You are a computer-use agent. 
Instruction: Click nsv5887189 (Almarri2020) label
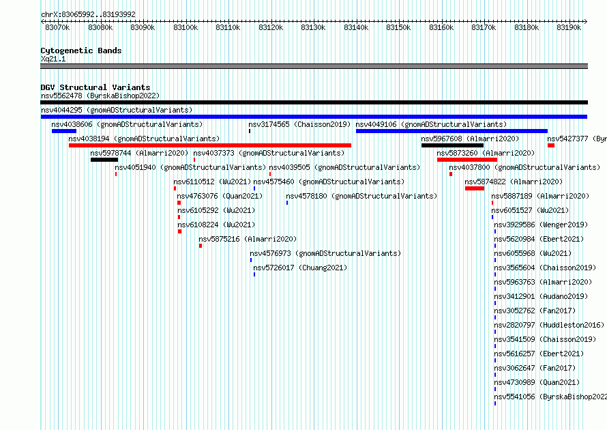tap(540, 196)
